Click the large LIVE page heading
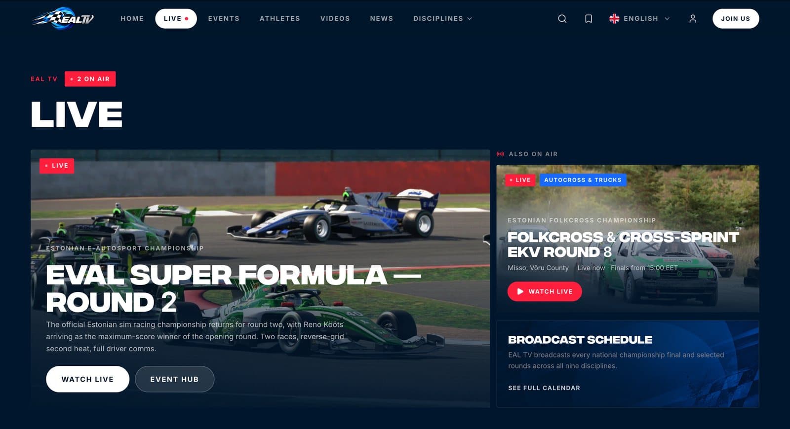The height and width of the screenshot is (429, 790). coord(77,114)
